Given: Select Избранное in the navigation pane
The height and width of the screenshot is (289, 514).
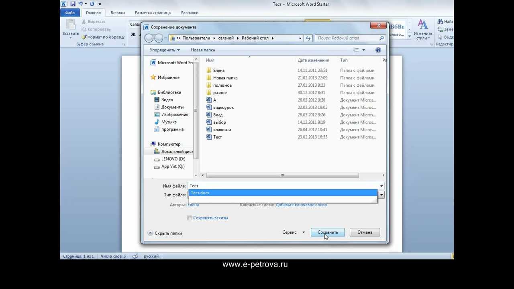Looking at the screenshot, I should [165, 77].
